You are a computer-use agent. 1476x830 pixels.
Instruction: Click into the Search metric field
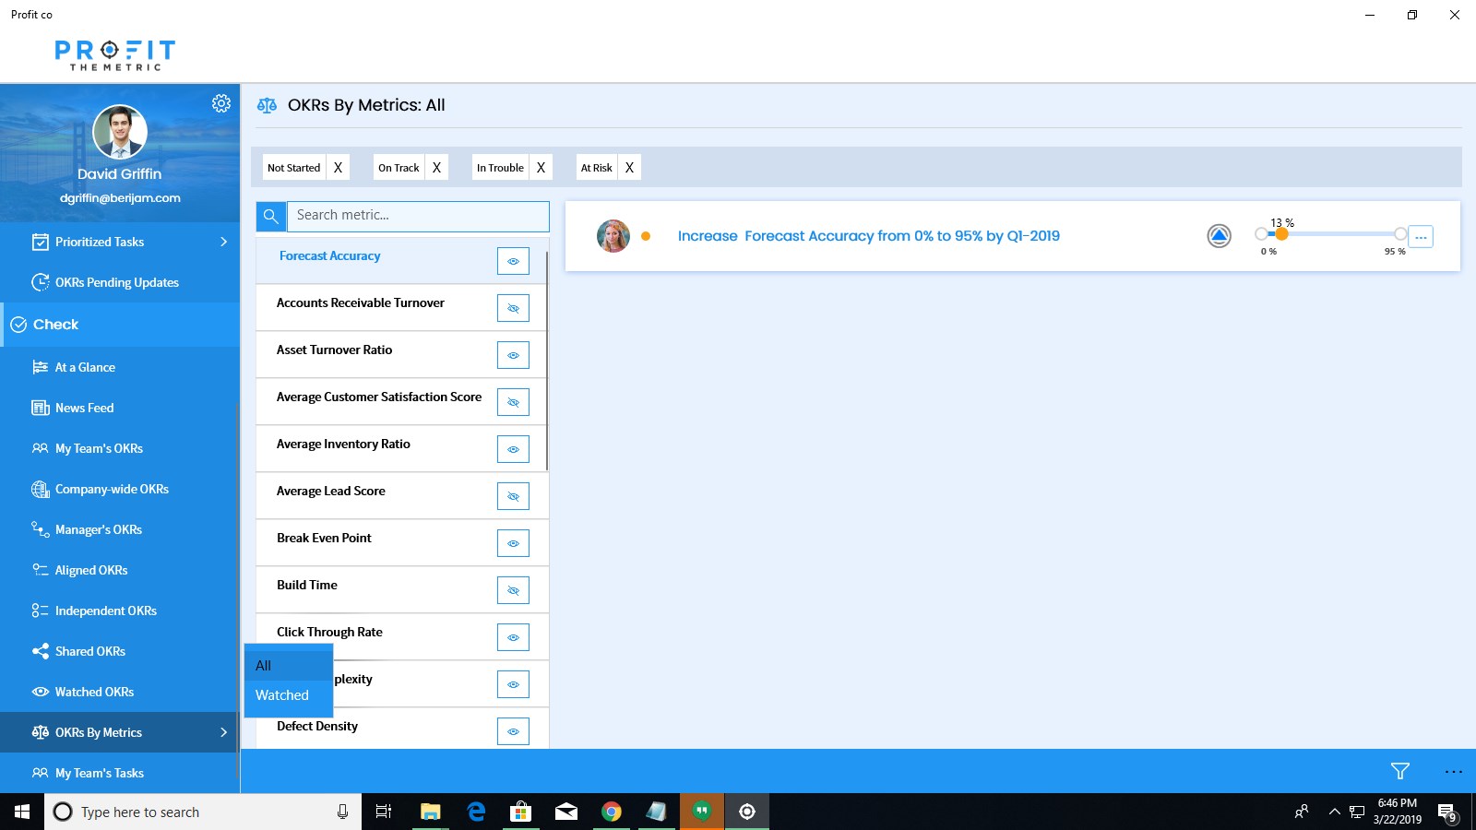point(417,216)
